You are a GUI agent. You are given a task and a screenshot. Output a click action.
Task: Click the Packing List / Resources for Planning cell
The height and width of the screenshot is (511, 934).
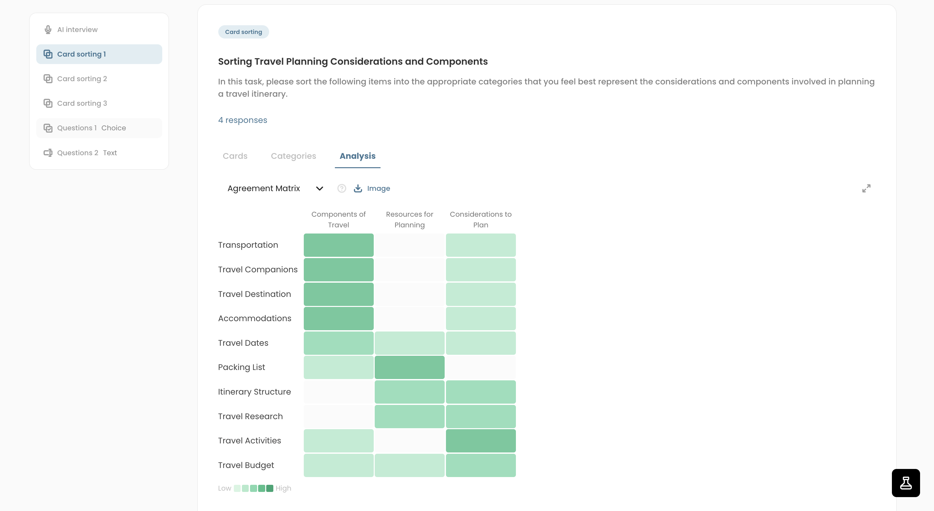click(409, 367)
